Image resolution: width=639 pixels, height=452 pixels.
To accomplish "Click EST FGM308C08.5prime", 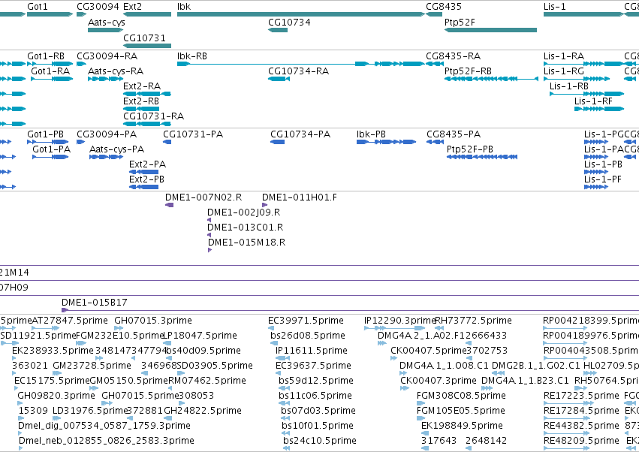I will coord(422,403).
